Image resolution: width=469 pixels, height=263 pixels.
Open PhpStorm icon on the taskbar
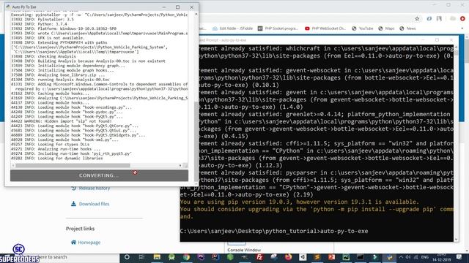point(201,257)
